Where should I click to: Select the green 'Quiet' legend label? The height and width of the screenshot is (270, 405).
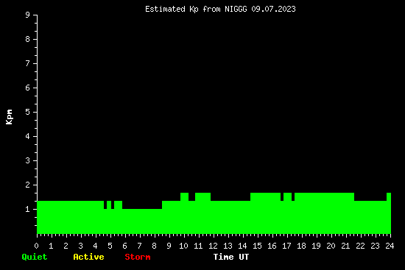35,257
